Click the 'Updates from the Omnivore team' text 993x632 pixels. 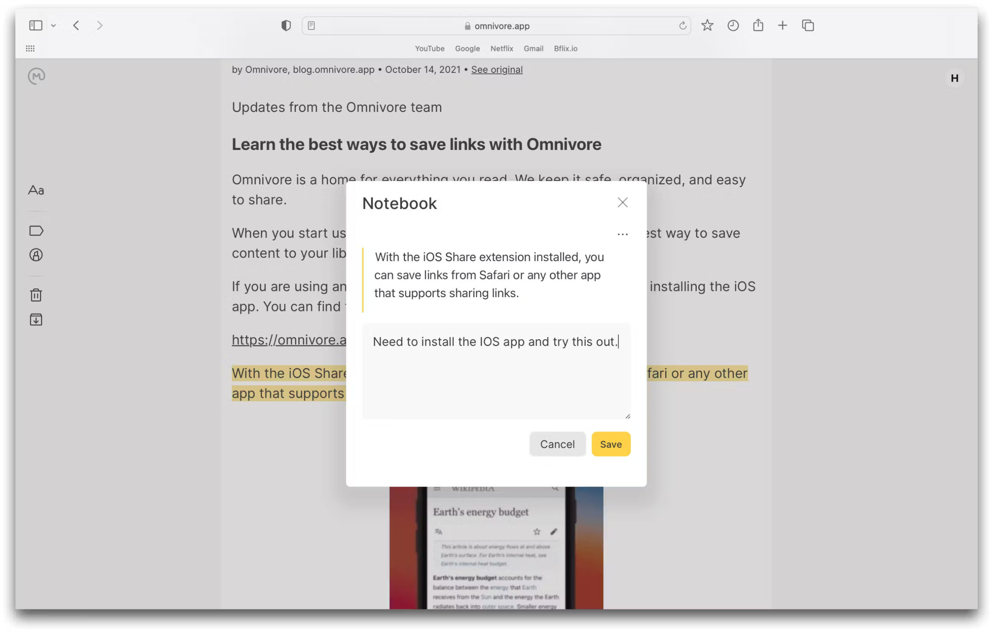[337, 107]
